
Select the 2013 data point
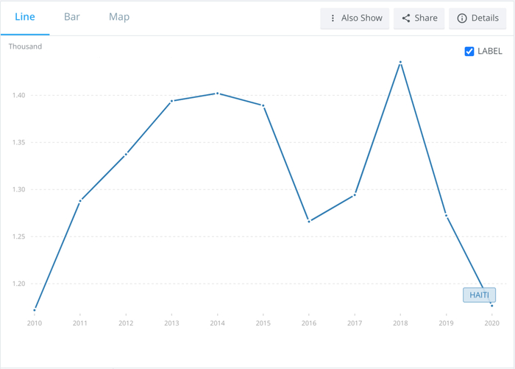coord(171,101)
